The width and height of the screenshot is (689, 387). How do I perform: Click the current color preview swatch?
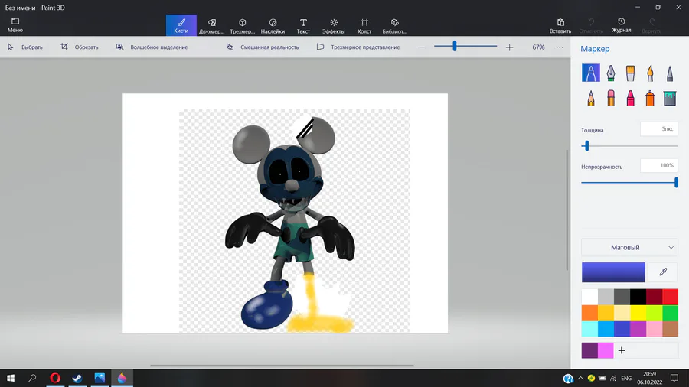tap(613, 272)
